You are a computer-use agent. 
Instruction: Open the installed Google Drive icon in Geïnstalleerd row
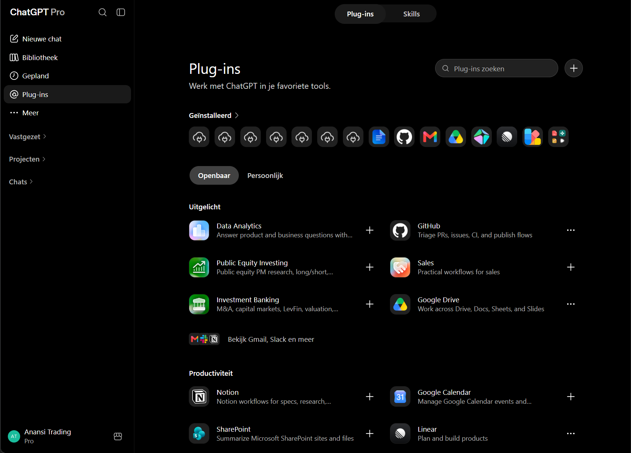coord(456,137)
